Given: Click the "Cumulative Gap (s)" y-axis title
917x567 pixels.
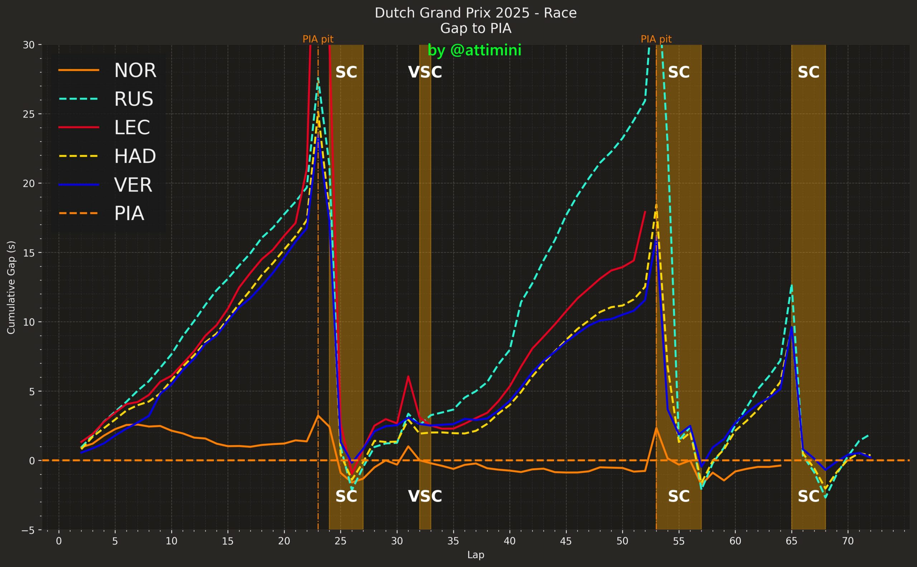Looking at the screenshot, I should [x=11, y=287].
